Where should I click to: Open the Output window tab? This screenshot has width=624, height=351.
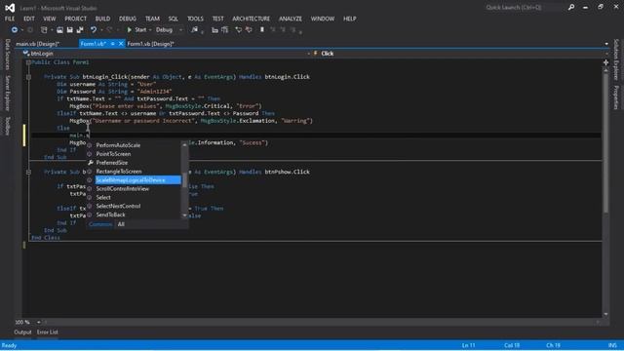[x=22, y=332]
